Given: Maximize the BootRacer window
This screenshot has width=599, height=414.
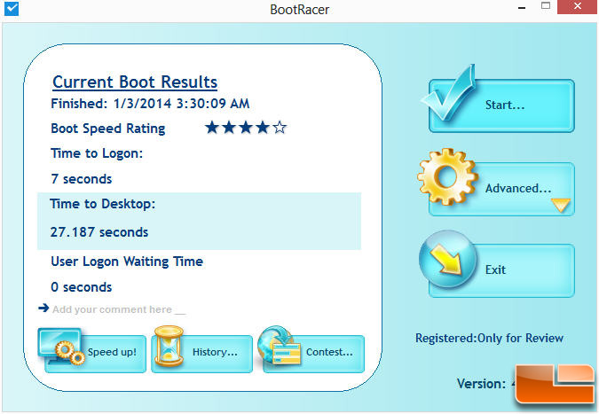Looking at the screenshot, I should (546, 6).
